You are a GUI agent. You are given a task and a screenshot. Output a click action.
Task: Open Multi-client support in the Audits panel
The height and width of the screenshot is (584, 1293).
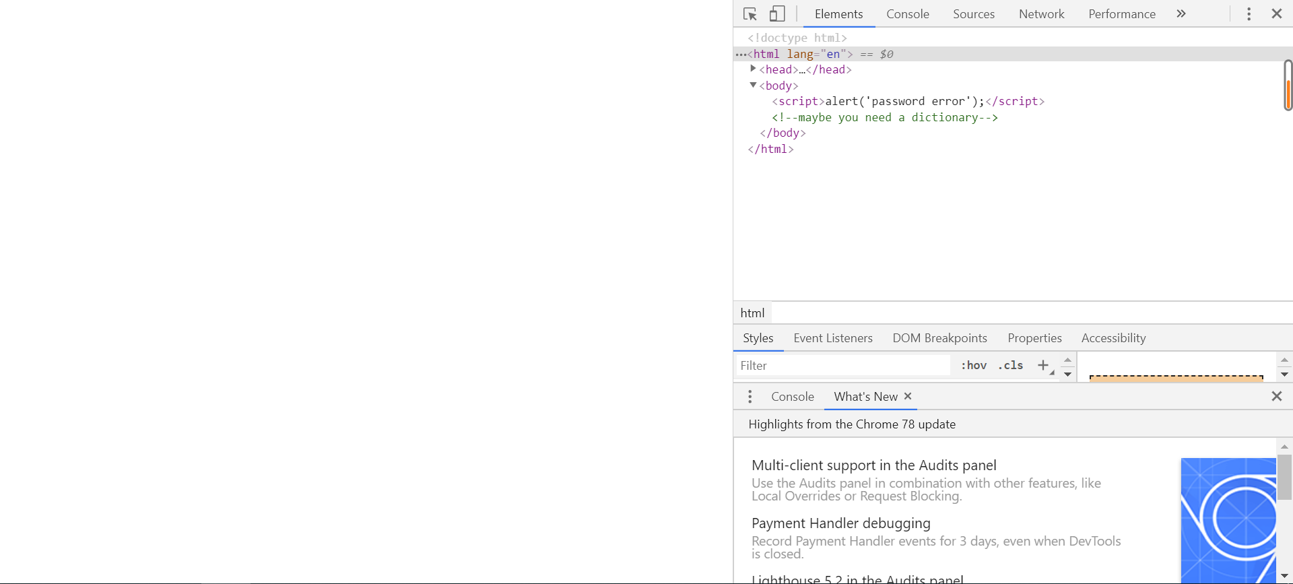click(873, 465)
